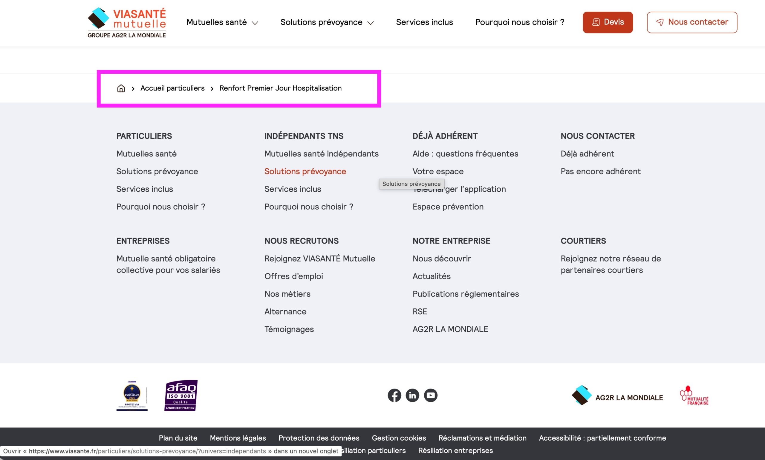Open Rejoignez VIASANTÉ Mutuelle link
The width and height of the screenshot is (765, 460).
coord(320,259)
